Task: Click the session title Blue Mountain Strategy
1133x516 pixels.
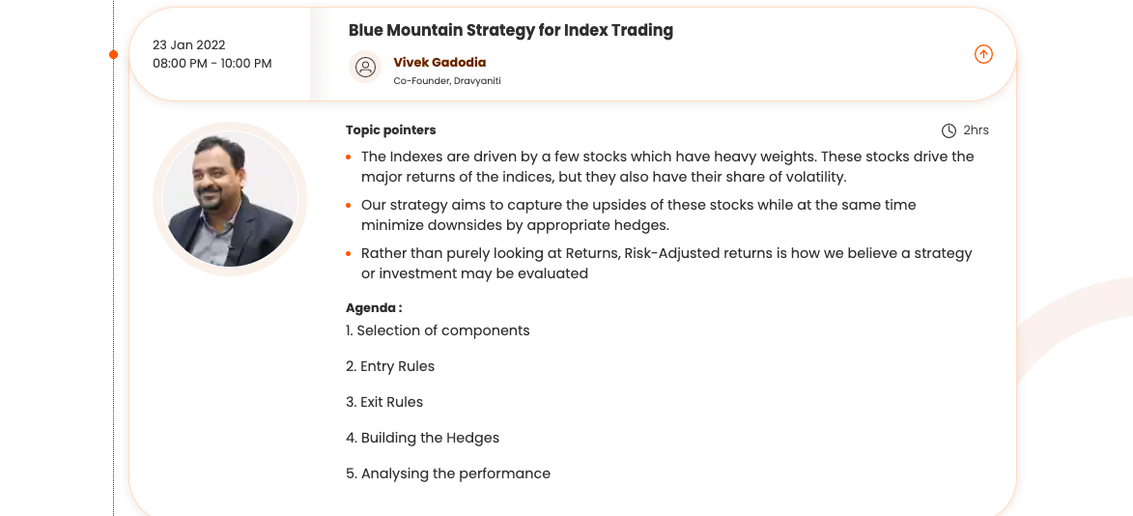Action: coord(510,30)
